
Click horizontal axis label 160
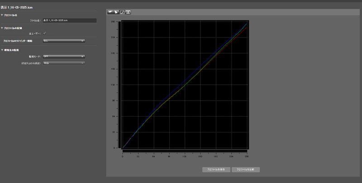(200, 156)
